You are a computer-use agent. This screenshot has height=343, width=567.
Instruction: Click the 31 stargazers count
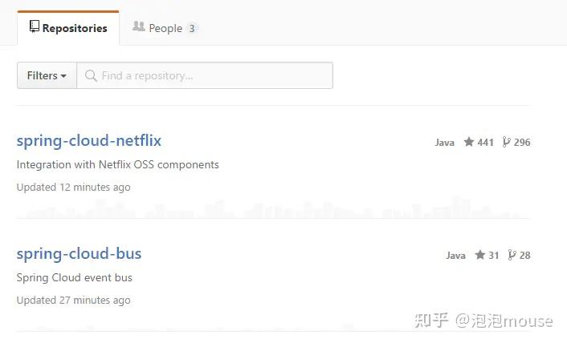[x=493, y=256]
